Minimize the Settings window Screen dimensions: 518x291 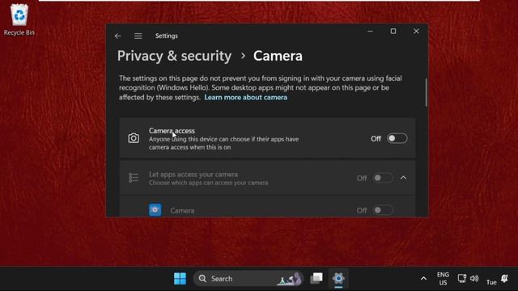(x=370, y=32)
